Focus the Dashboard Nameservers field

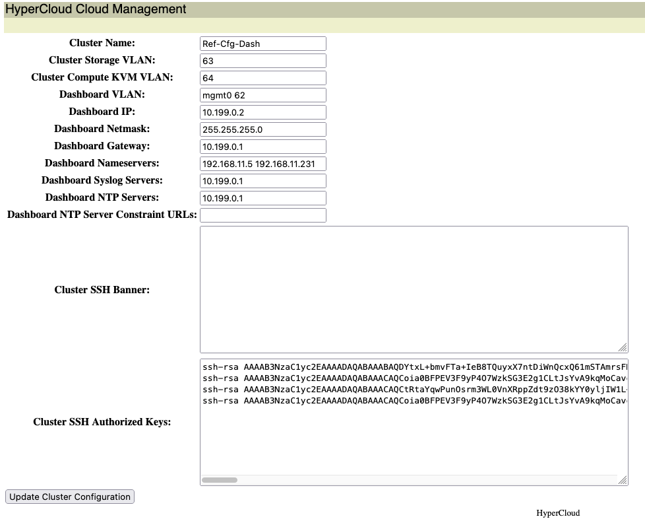(x=262, y=164)
